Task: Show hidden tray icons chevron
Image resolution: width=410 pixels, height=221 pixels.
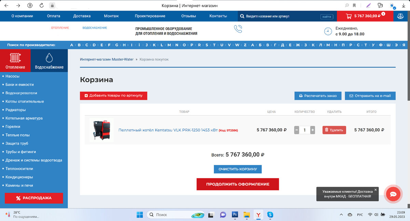Action: pos(341,215)
